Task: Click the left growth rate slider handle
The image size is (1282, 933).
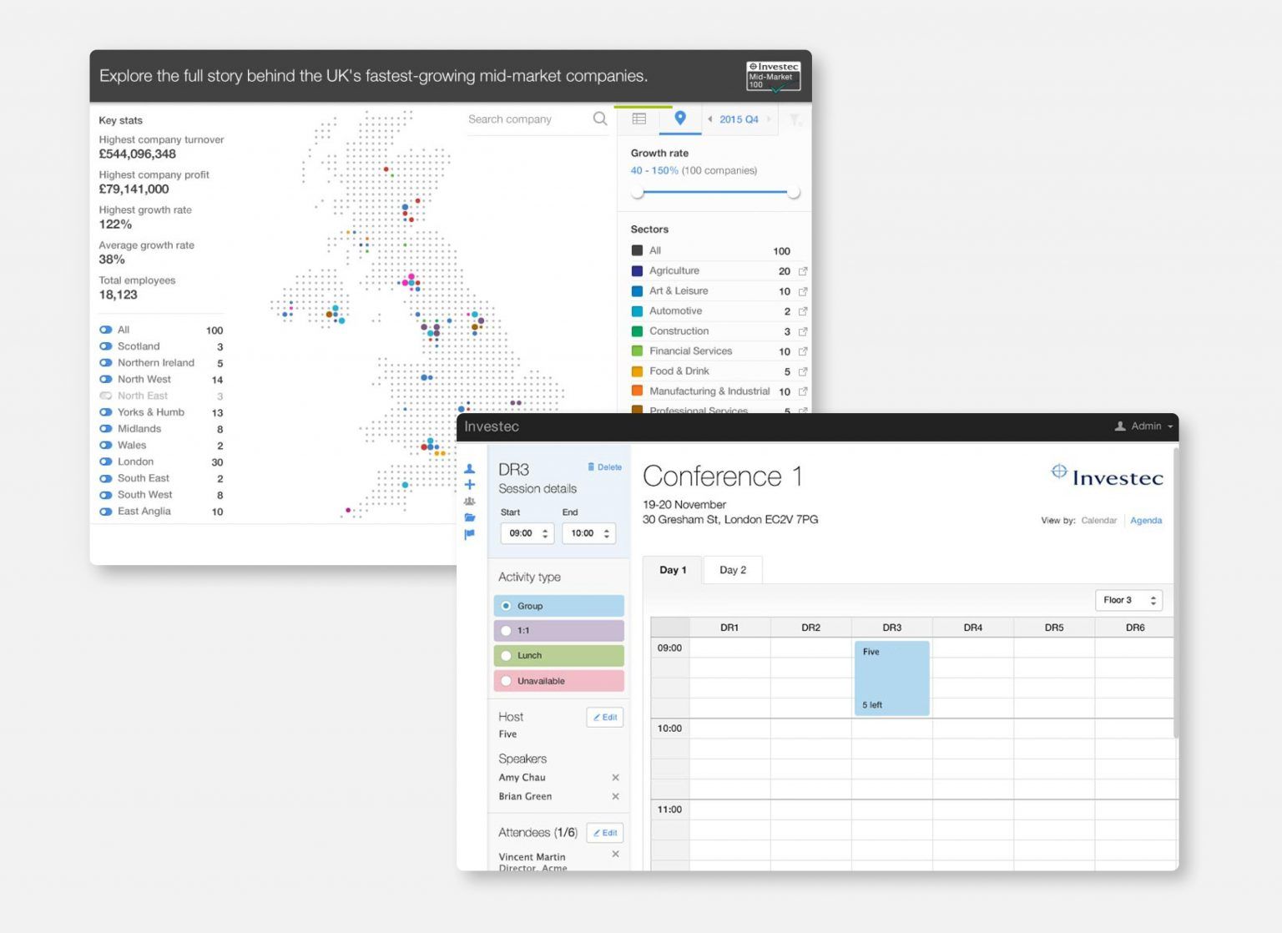Action: pos(638,193)
